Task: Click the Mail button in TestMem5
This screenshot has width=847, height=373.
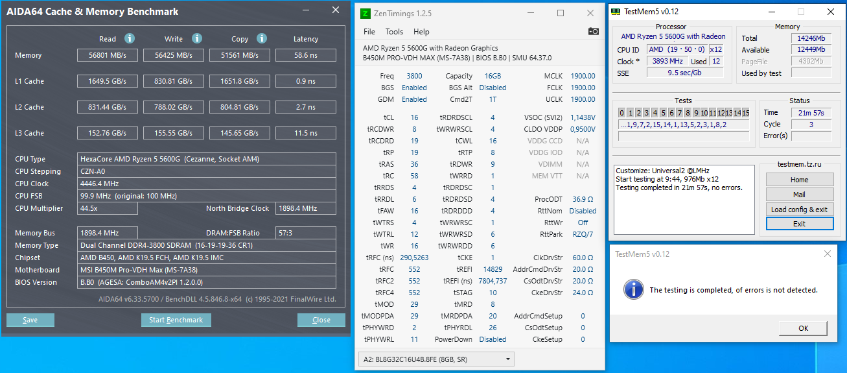Action: 800,194
